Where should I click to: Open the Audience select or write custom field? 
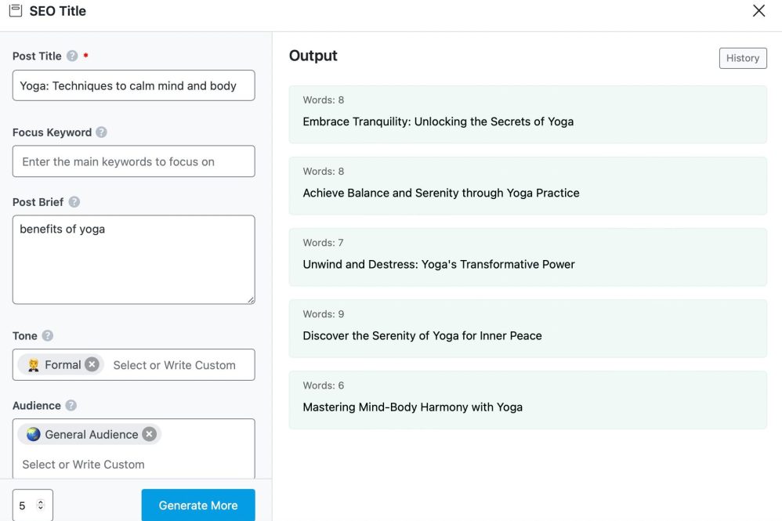[x=83, y=465]
